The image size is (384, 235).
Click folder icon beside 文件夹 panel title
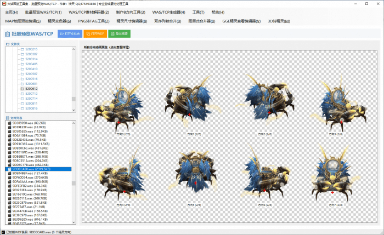point(8,44)
